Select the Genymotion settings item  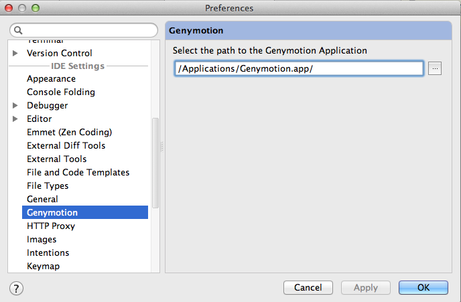[x=52, y=212]
